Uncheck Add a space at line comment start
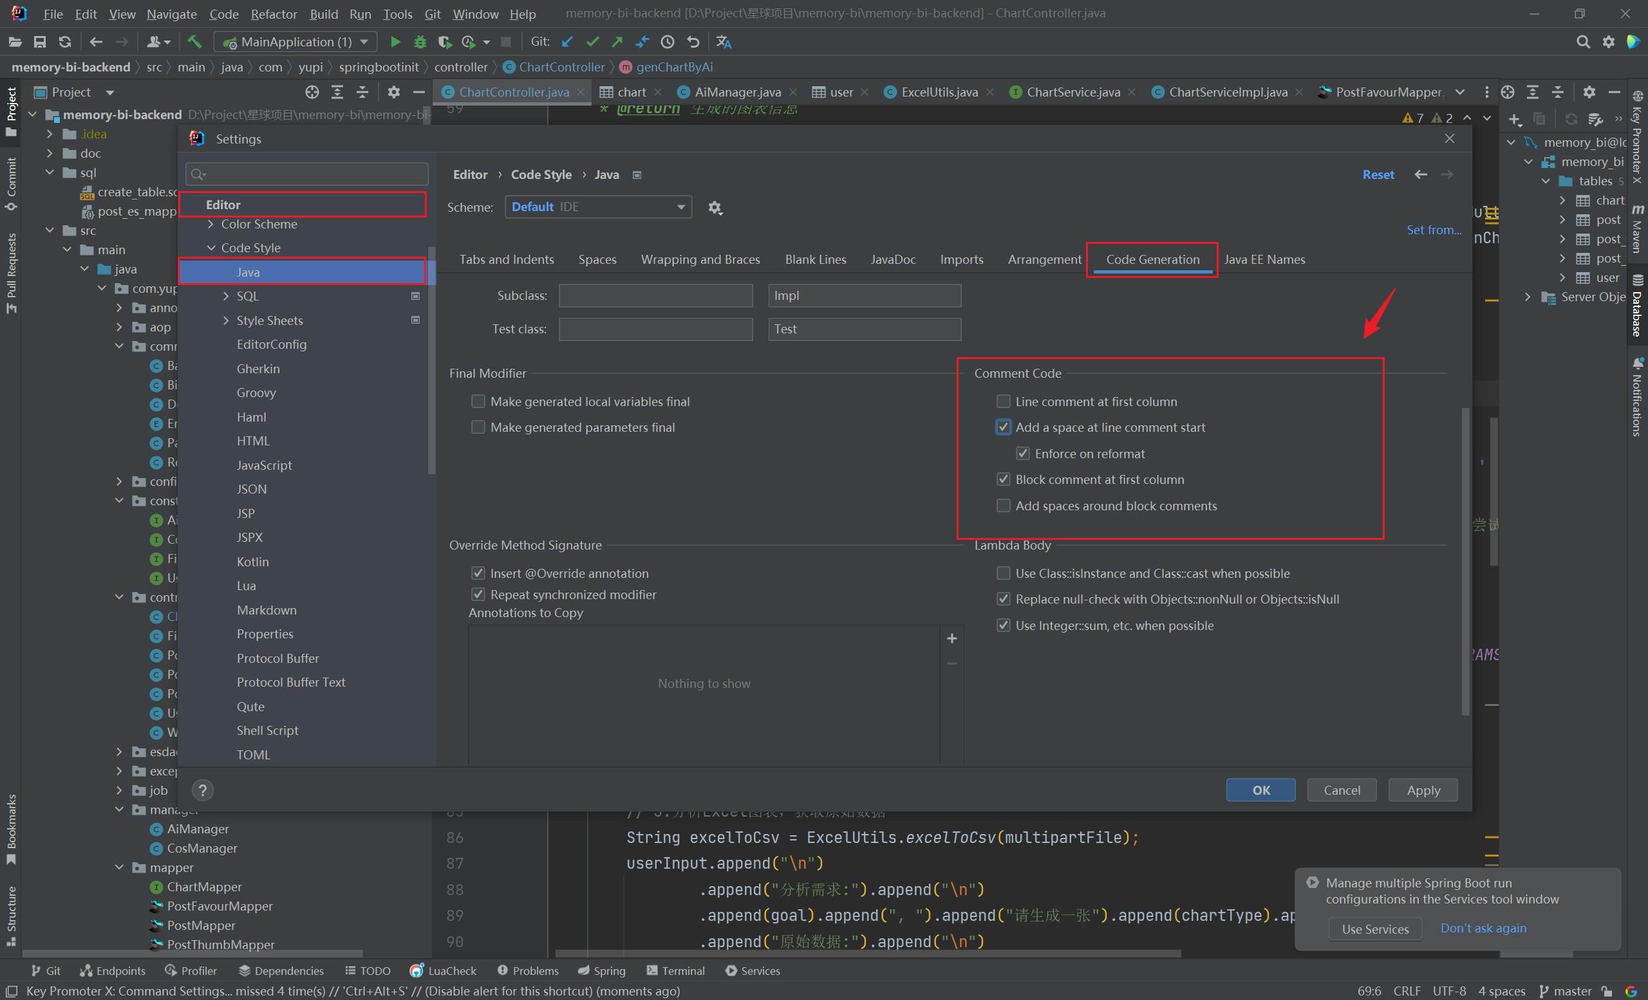1648x1000 pixels. tap(1003, 427)
